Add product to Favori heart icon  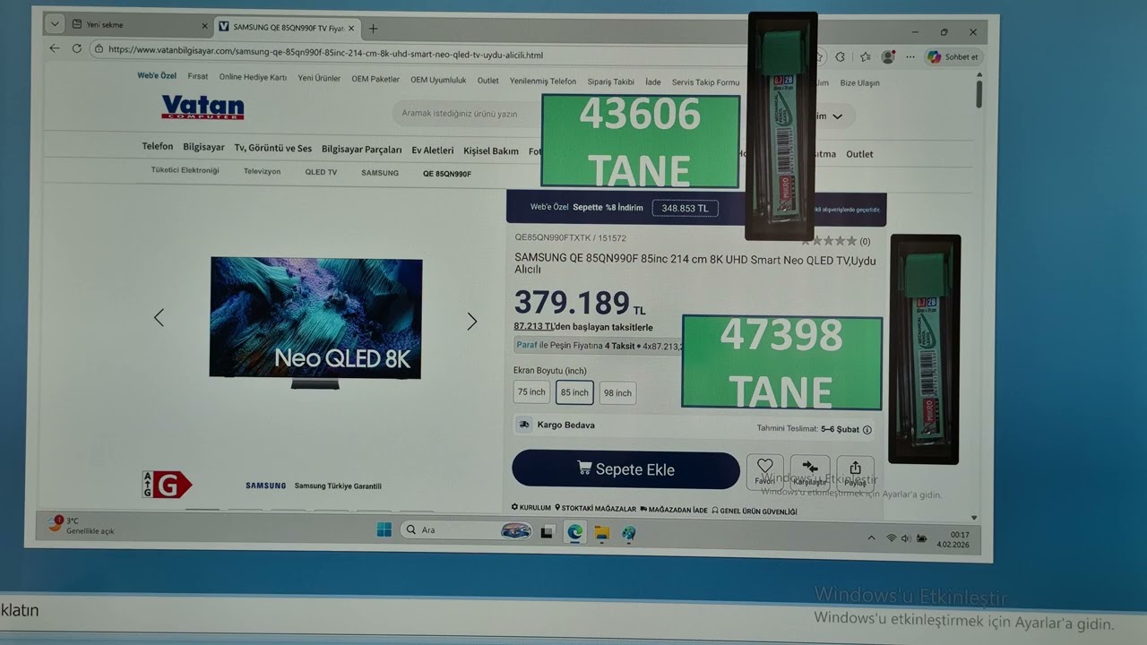click(x=764, y=471)
